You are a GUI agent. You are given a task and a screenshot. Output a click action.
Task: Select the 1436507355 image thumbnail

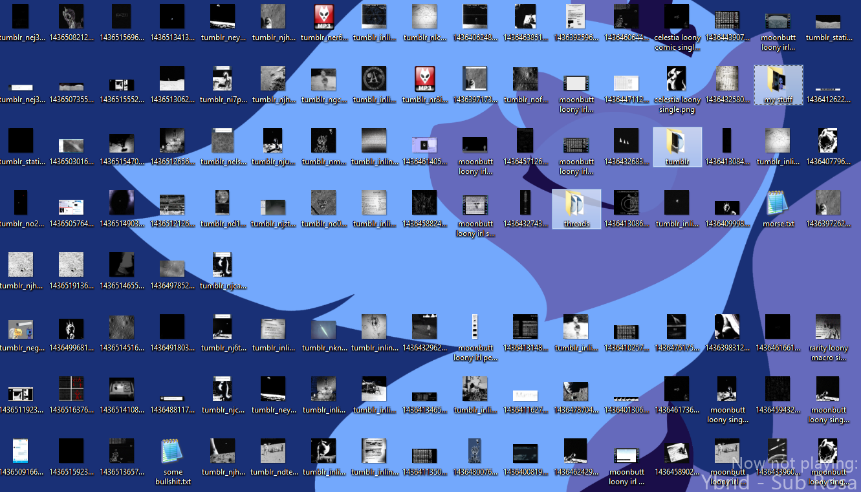[x=72, y=87]
